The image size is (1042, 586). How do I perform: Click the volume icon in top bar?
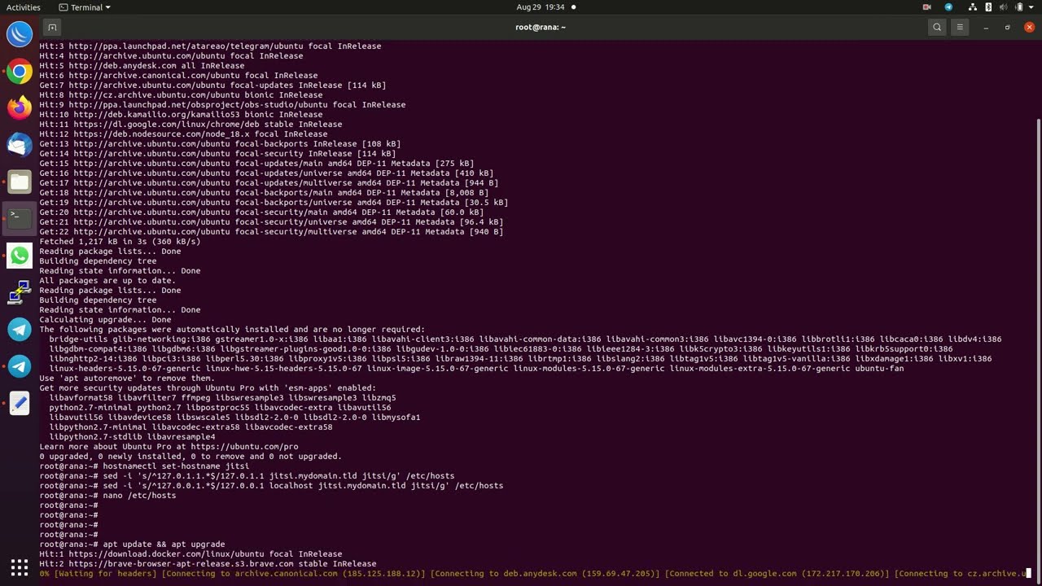[x=1003, y=7]
